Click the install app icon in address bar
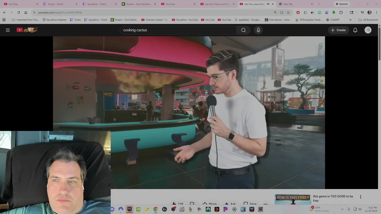381x214 pixels. click(x=282, y=12)
